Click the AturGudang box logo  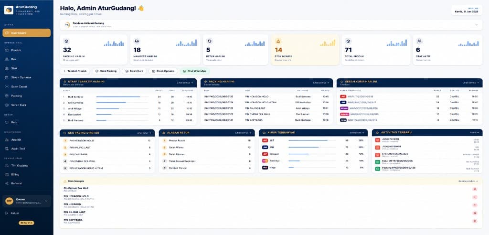click(x=9, y=10)
